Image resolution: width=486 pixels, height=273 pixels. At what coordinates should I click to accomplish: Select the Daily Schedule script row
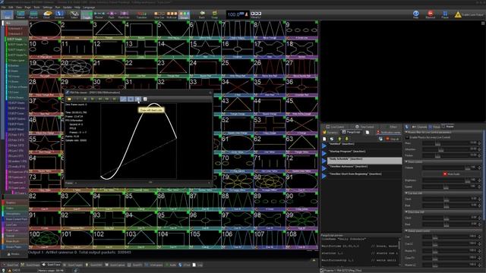point(364,160)
